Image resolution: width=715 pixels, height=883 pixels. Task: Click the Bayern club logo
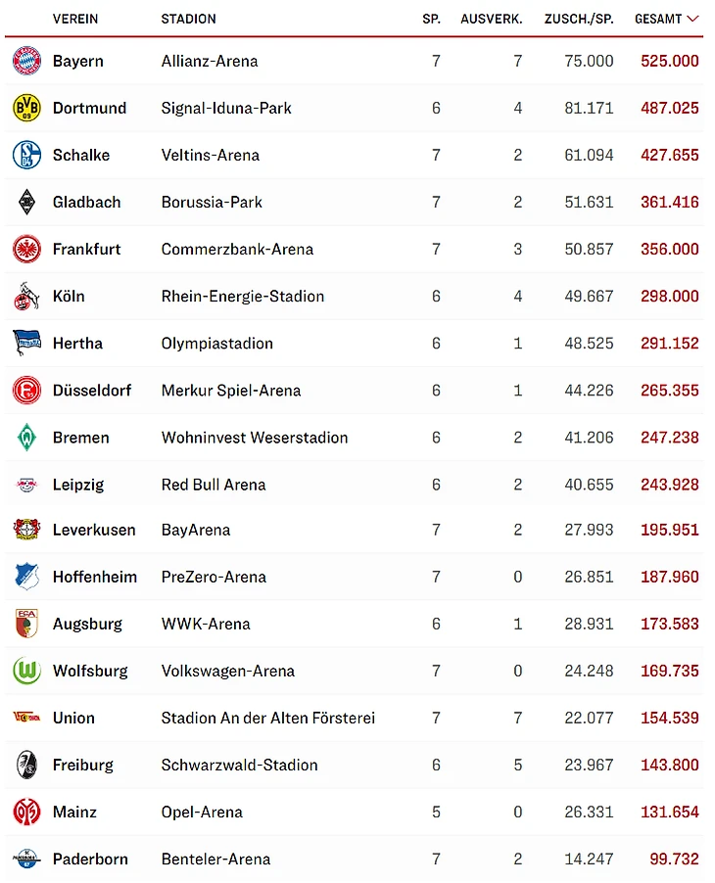click(26, 61)
